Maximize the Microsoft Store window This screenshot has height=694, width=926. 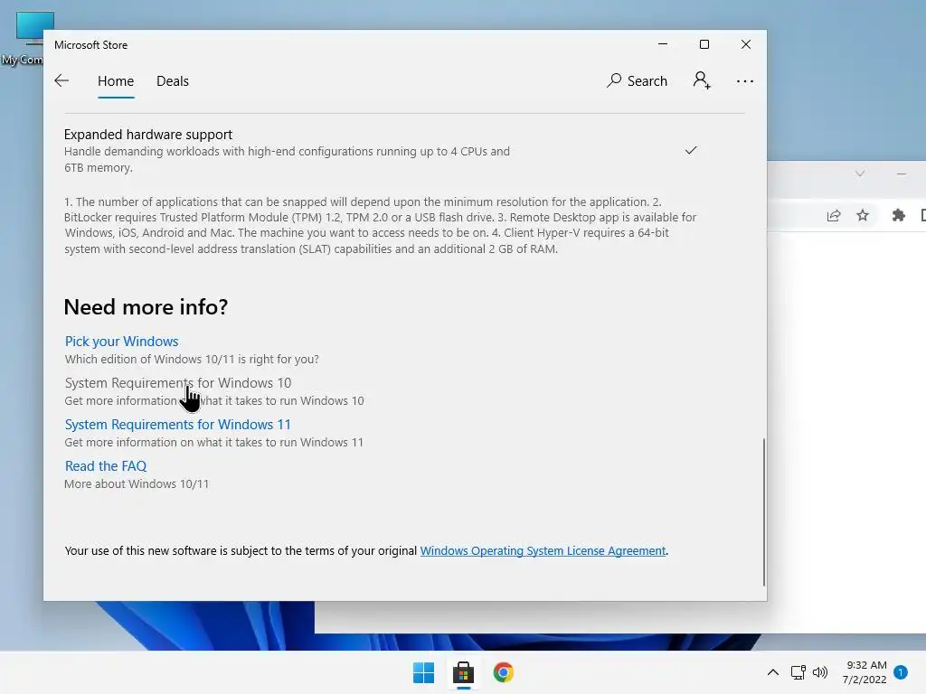[704, 44]
